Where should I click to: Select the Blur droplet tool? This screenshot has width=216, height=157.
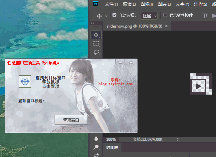click(96, 138)
